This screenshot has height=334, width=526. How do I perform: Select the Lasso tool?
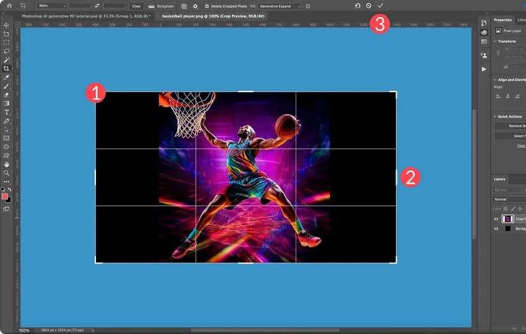tap(6, 51)
